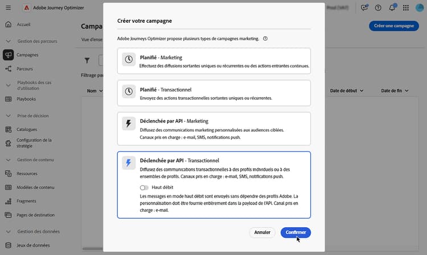The image size is (427, 255).
Task: Click the Fragments icon
Action: pos(9,201)
